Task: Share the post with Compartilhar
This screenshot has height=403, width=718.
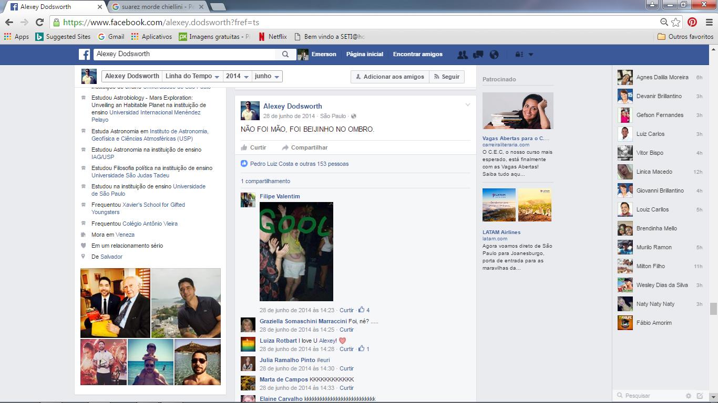Action: click(304, 147)
